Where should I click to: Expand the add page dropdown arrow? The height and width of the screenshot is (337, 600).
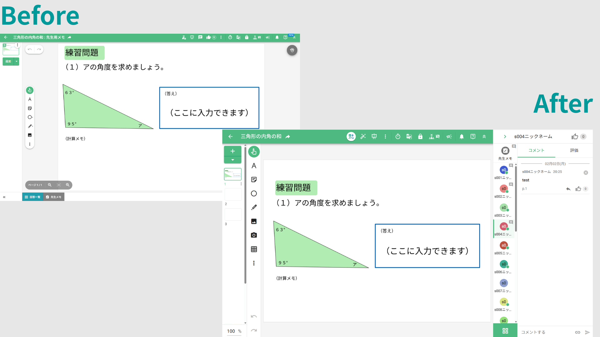(232, 160)
